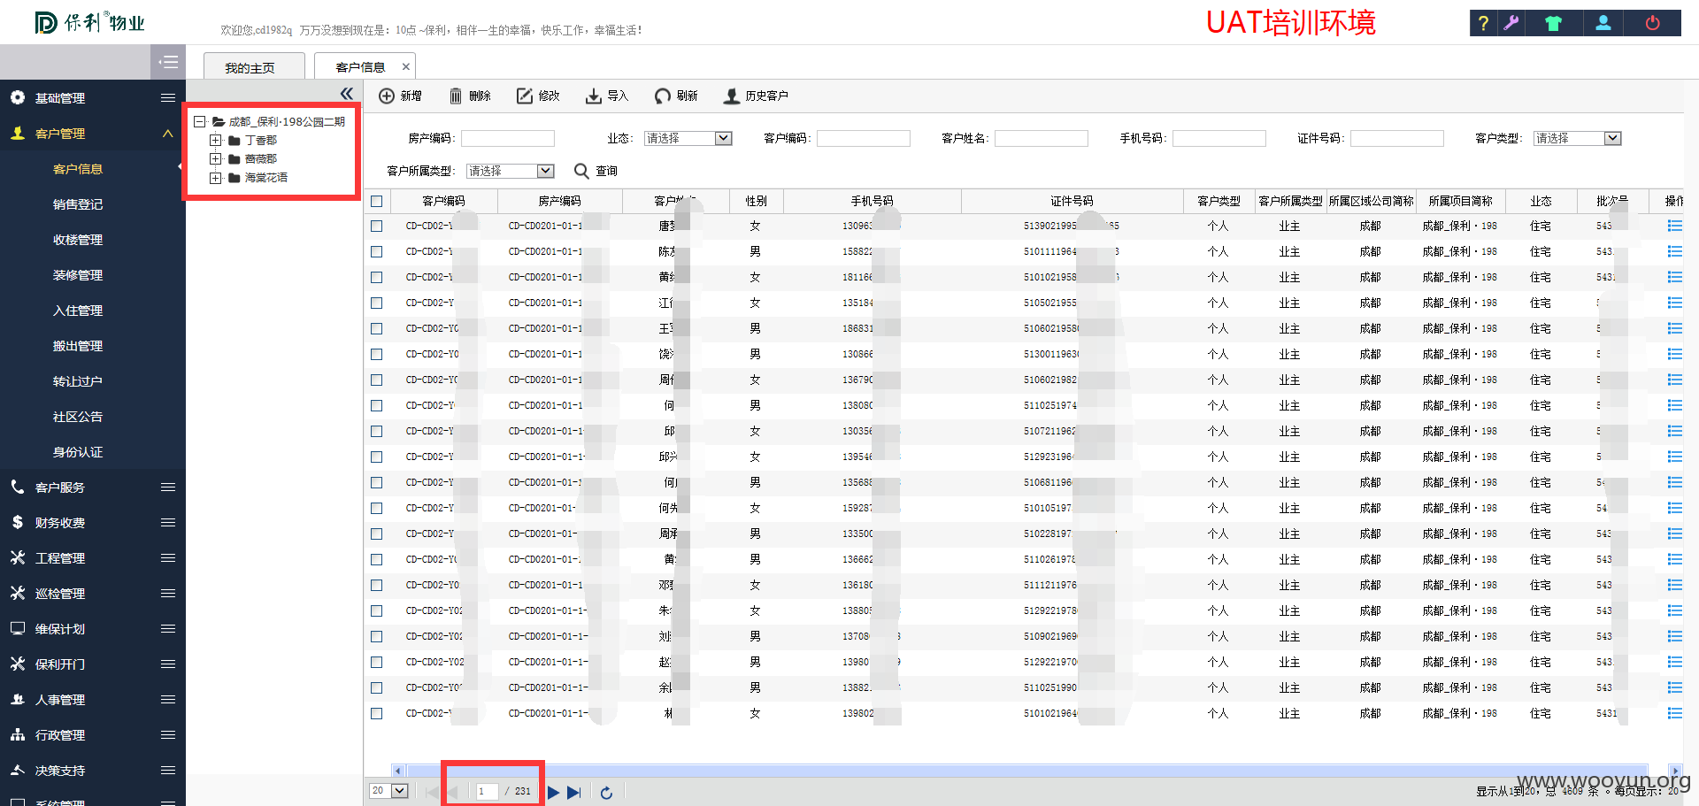Click the 导入 import button
This screenshot has height=806, width=1699.
click(606, 96)
